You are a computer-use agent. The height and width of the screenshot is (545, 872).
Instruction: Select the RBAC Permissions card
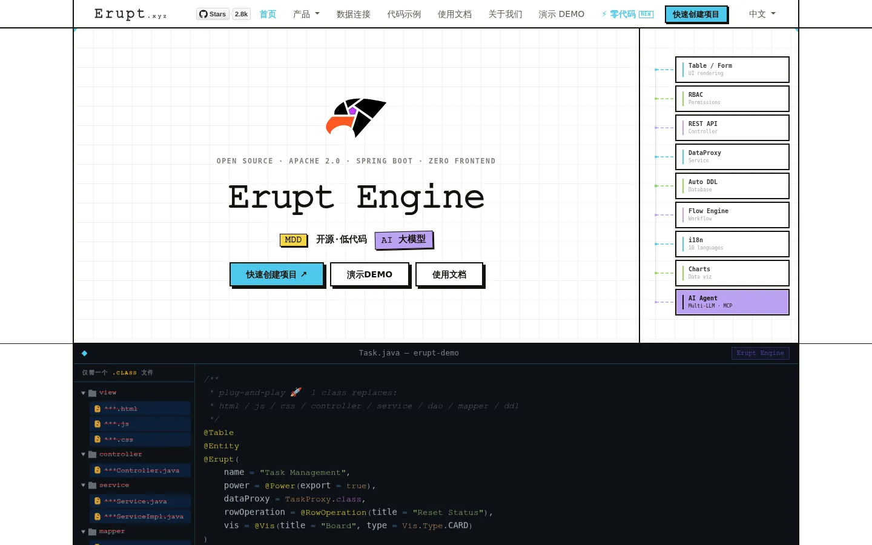click(x=732, y=99)
